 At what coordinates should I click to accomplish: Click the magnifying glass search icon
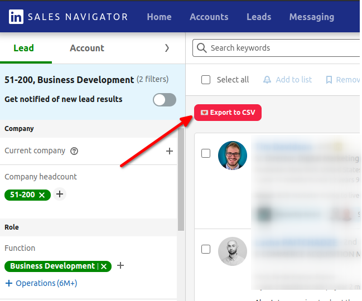(x=201, y=48)
